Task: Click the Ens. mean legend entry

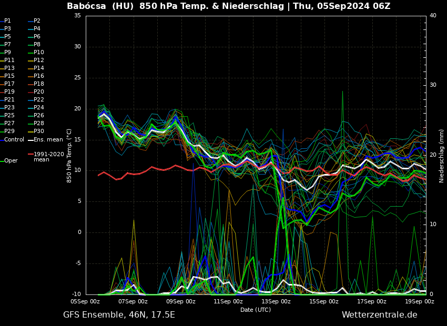Action: coord(48,140)
